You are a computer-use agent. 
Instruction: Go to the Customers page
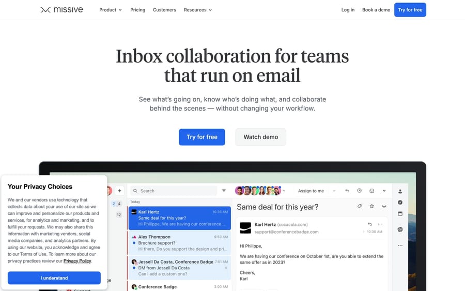tap(164, 10)
